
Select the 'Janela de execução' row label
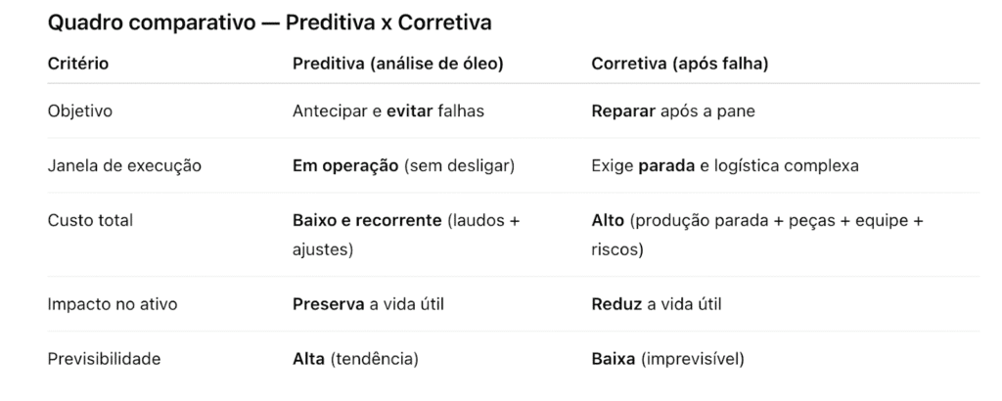(124, 165)
